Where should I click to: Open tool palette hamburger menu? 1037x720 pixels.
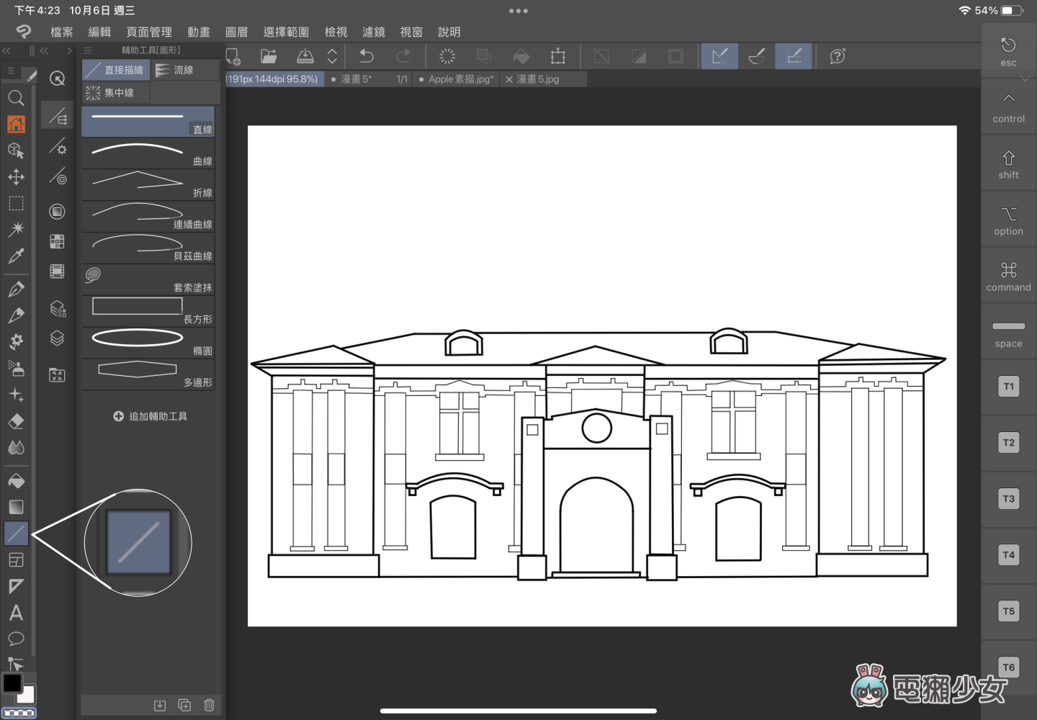[11, 71]
